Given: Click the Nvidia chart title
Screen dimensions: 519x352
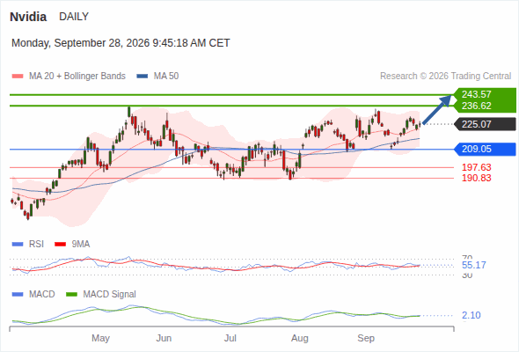Looking at the screenshot, I should click(28, 17).
